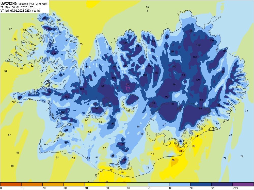Click the orange 10–20 legend swatch

click(x=32, y=184)
